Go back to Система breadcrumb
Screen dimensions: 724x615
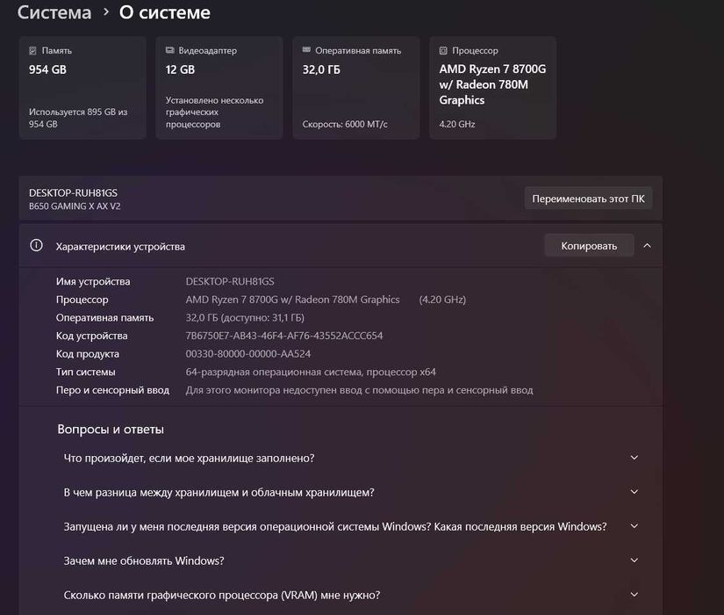tap(54, 13)
